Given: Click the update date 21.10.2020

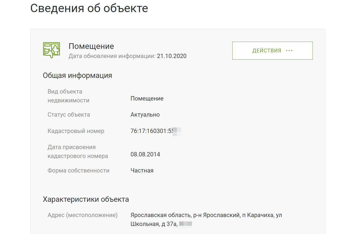Looking at the screenshot, I should click(x=172, y=56).
